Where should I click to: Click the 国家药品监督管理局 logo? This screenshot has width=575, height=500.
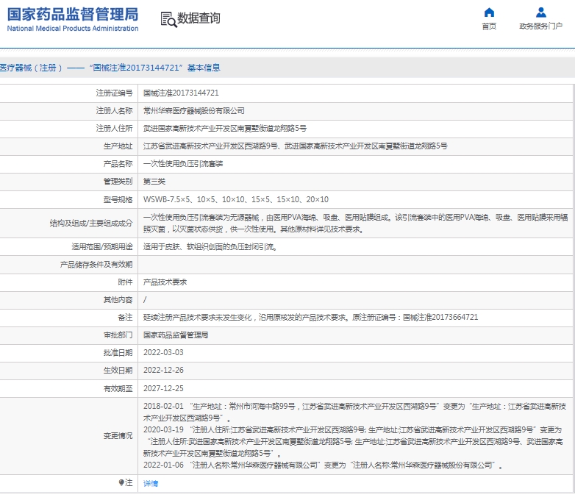[73, 14]
